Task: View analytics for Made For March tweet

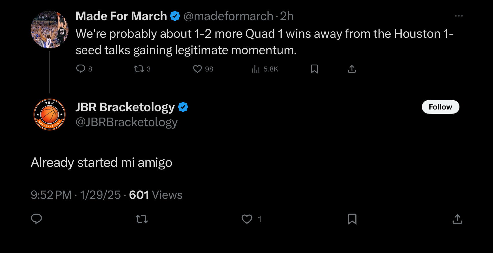Action: click(256, 69)
